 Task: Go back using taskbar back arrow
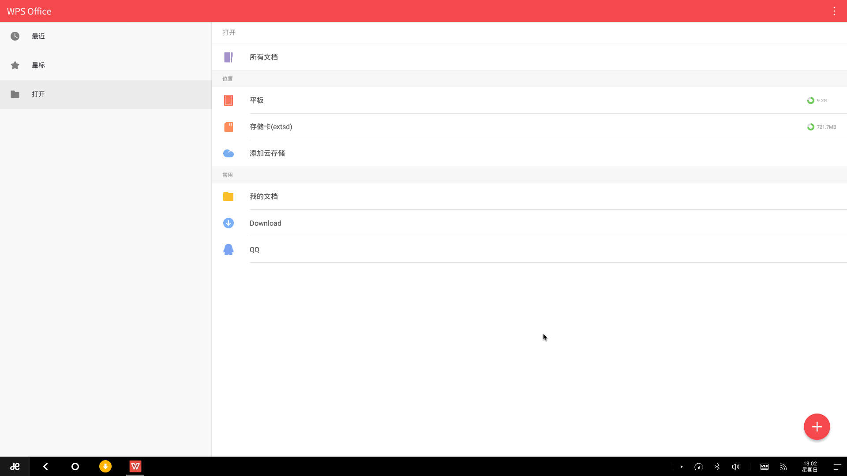click(45, 466)
